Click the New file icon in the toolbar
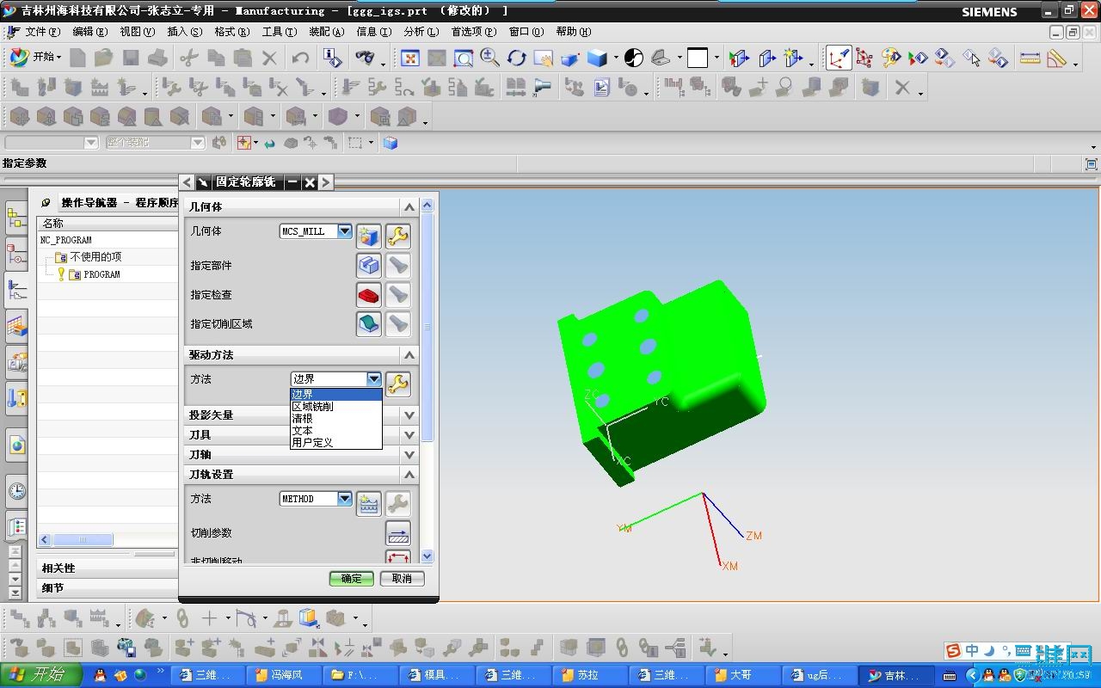The image size is (1101, 688). [77, 58]
